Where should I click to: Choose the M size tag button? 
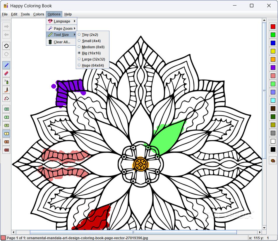tap(6, 125)
